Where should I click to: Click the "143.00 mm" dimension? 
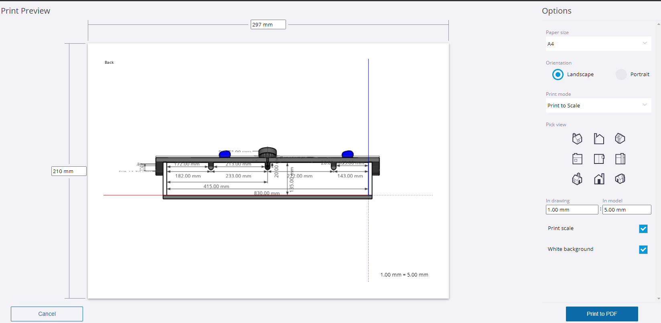pyautogui.click(x=350, y=176)
